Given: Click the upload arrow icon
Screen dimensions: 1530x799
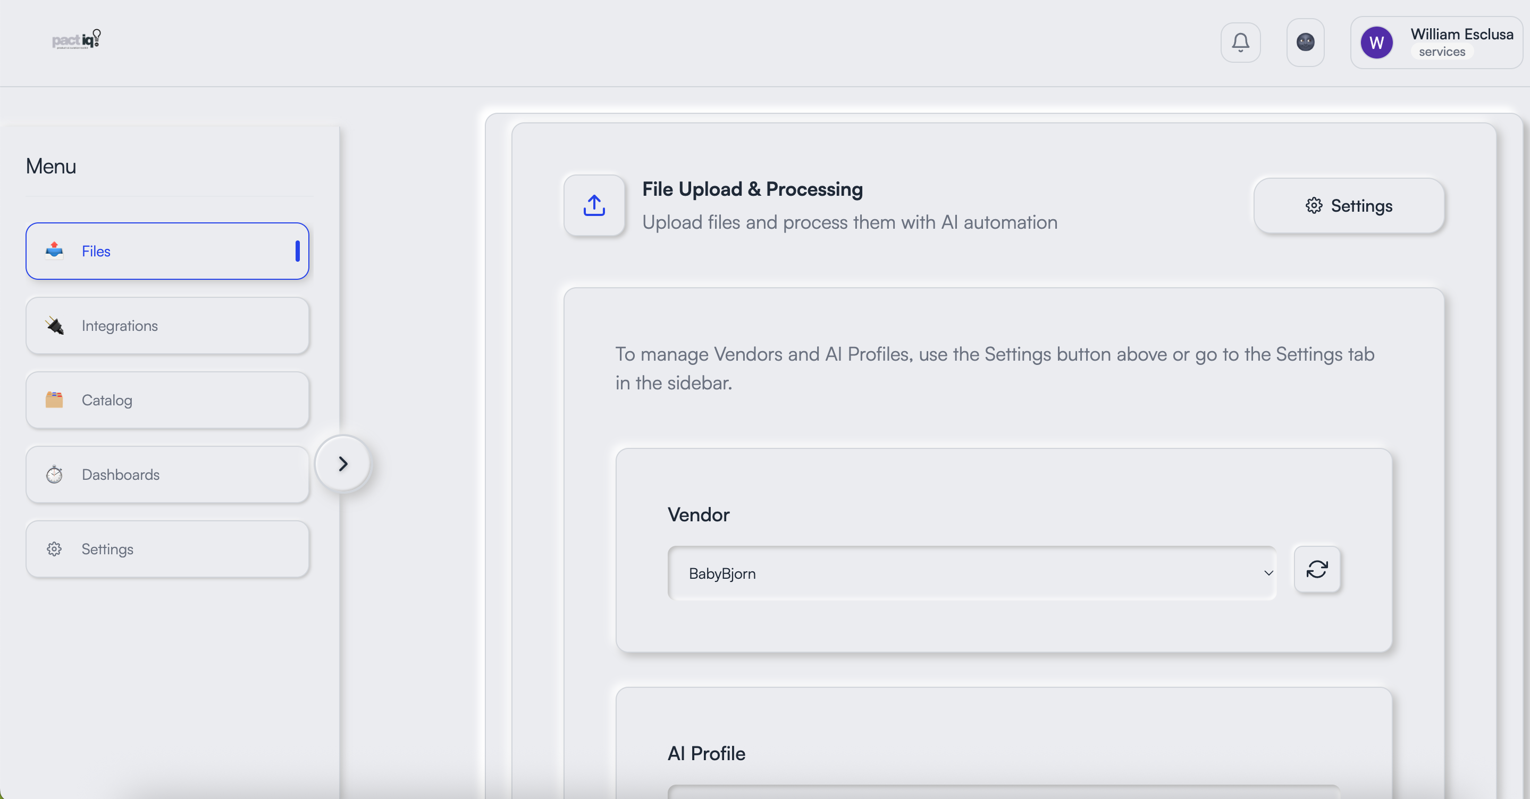Looking at the screenshot, I should (x=594, y=206).
